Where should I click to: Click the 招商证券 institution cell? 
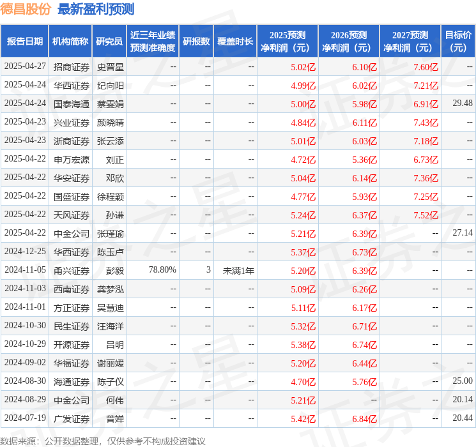point(72,67)
